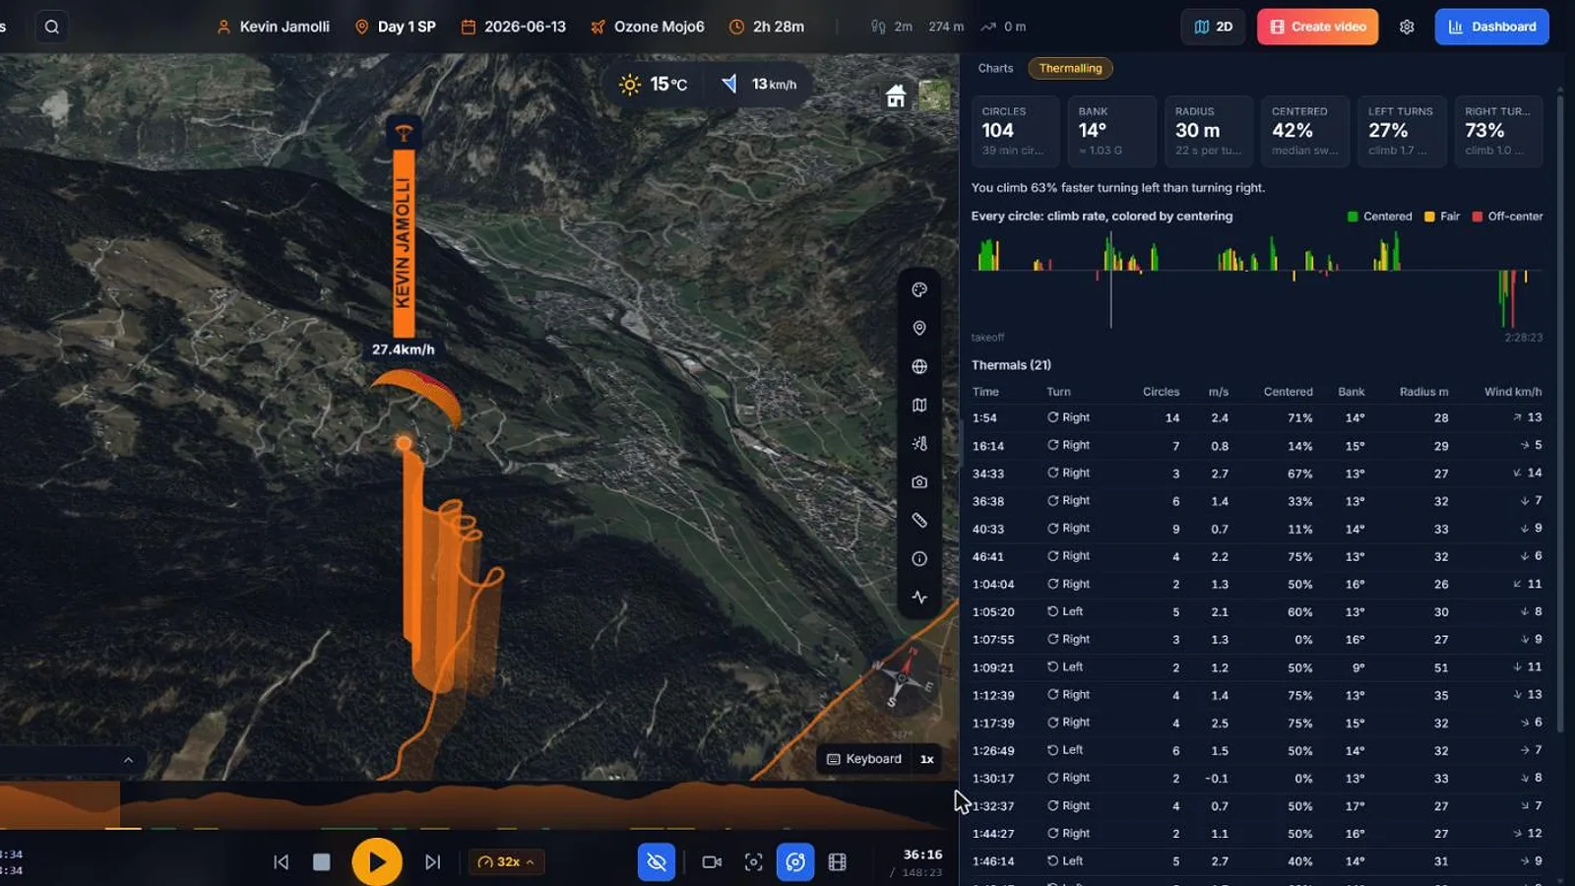
Task: Open the globe map style icon
Action: [919, 366]
